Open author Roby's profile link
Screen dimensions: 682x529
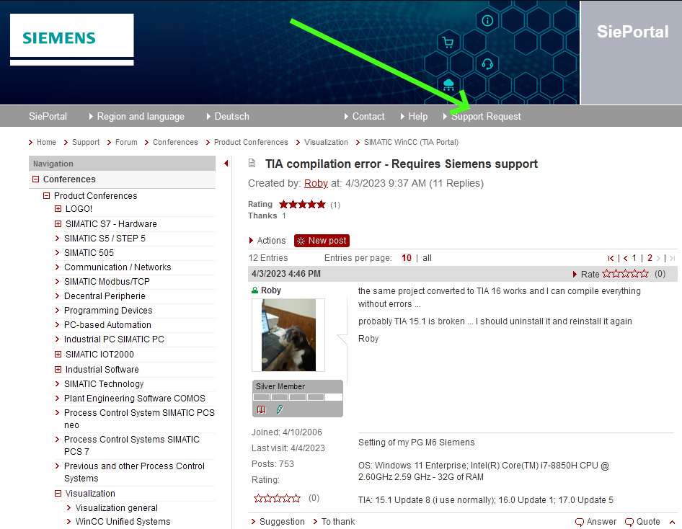click(x=316, y=184)
